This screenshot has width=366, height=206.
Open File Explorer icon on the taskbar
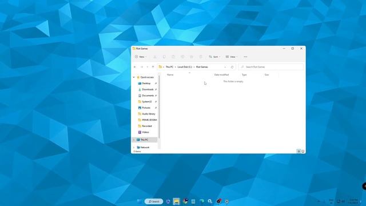(177, 201)
